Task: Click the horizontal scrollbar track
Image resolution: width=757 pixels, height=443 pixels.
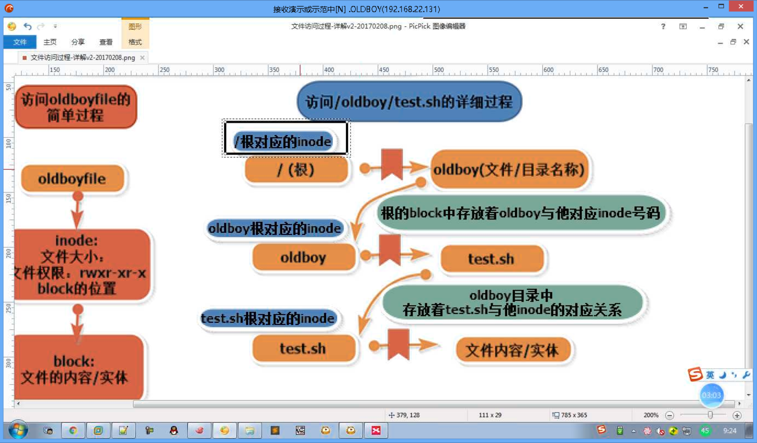Action: coord(434,404)
